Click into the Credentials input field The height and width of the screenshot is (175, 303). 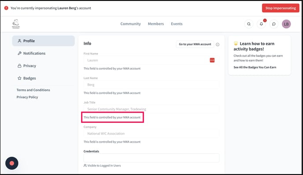(x=151, y=158)
